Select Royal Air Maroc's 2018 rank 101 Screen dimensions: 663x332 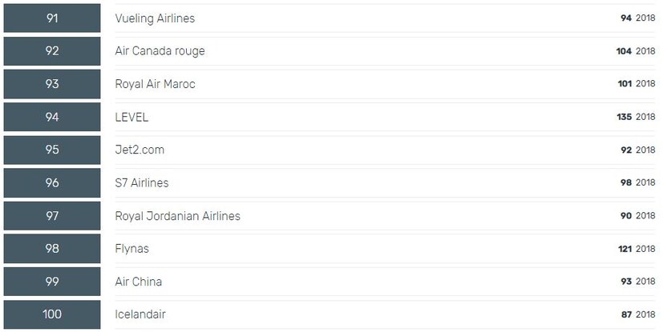pos(625,84)
